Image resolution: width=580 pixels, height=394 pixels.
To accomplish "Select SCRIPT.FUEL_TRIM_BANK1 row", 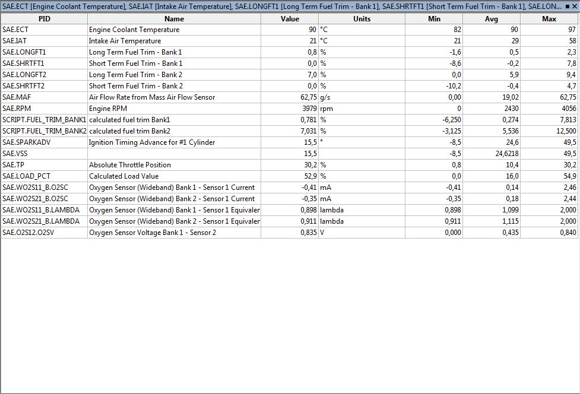I will [289, 120].
